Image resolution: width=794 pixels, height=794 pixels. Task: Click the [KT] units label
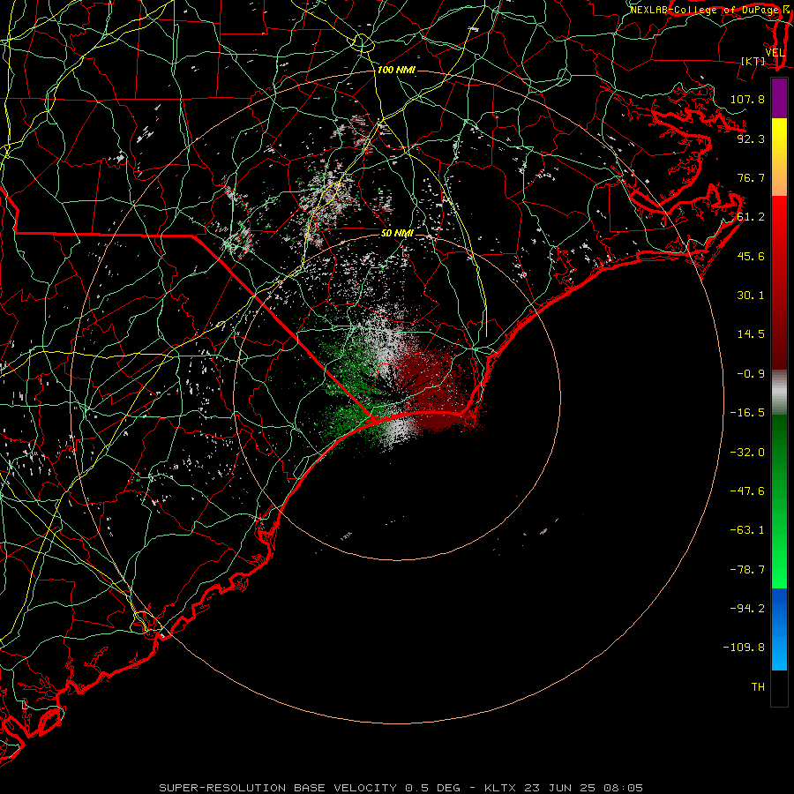point(753,61)
